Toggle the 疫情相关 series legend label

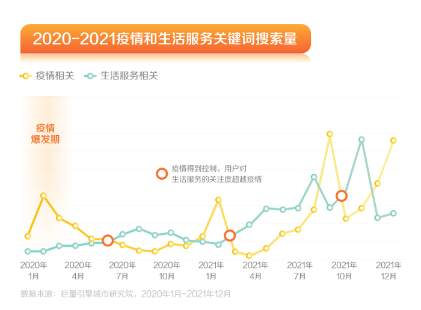[55, 76]
